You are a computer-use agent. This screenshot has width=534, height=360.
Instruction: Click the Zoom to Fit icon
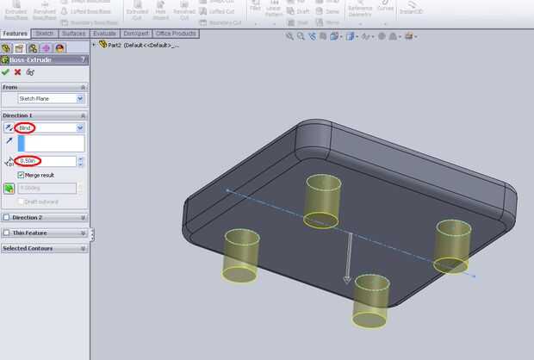(x=289, y=36)
